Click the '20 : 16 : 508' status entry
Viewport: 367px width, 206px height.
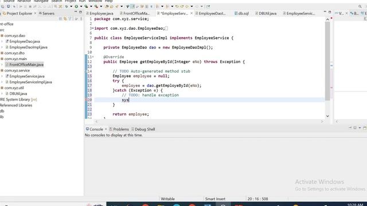click(257, 199)
